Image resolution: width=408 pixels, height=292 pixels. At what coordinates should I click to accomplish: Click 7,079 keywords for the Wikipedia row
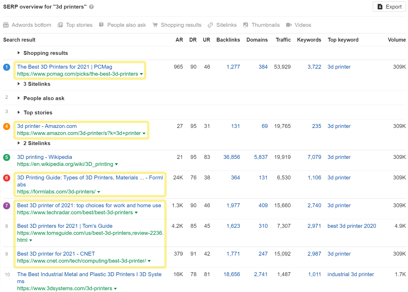point(314,157)
